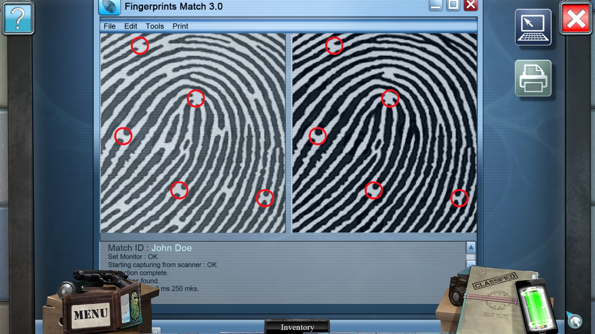
Task: Click the scroll-up arrow on the log panel
Action: 471,247
